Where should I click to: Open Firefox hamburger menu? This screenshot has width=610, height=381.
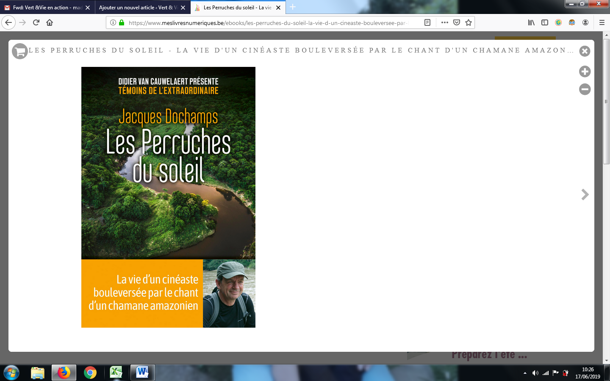point(602,22)
